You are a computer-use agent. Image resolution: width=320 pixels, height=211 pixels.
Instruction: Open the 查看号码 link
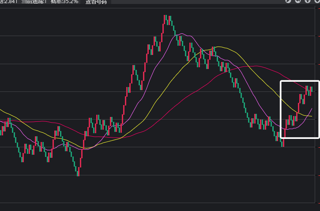tap(96, 1)
